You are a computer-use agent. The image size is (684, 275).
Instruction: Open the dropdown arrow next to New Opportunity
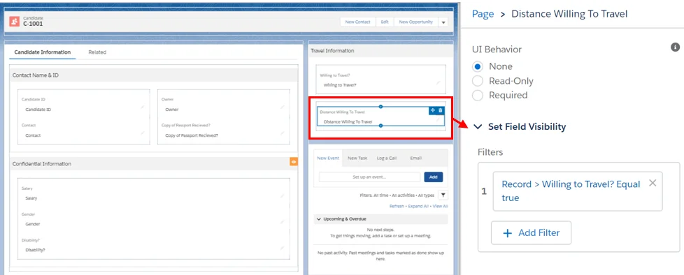(x=443, y=22)
